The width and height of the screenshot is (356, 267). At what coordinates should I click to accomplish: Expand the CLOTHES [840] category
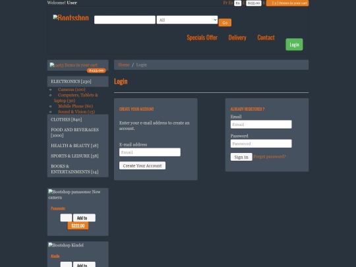[78, 119]
